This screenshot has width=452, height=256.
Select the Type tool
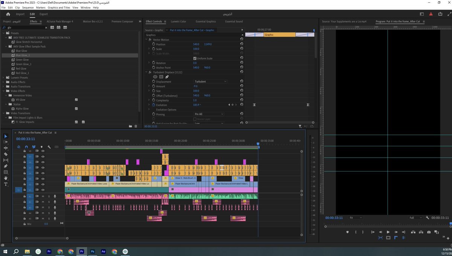pyautogui.click(x=6, y=184)
